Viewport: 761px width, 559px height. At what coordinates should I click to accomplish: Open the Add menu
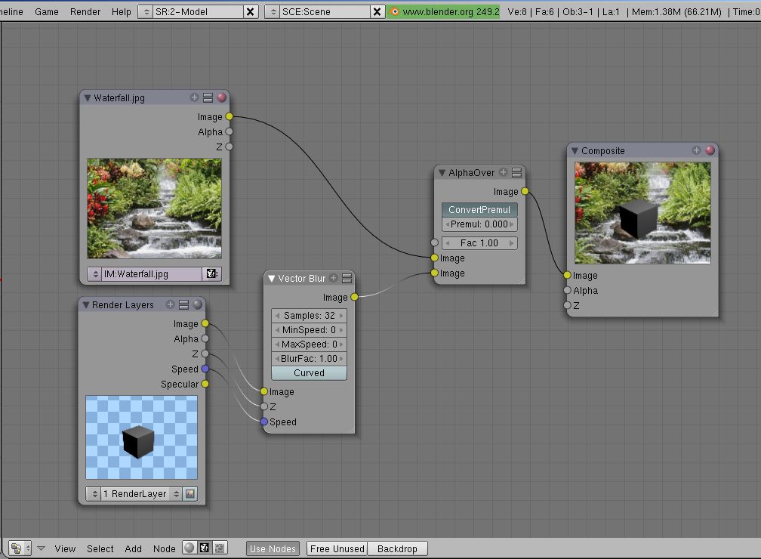click(133, 548)
